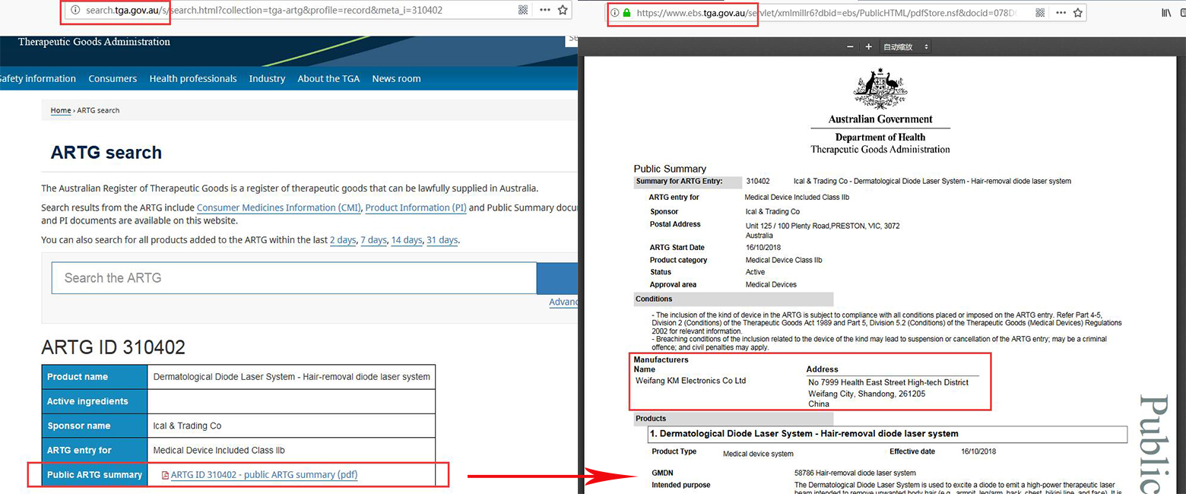The height and width of the screenshot is (494, 1186).
Task: Open the PDF zoom level dropdown
Action: [x=905, y=47]
